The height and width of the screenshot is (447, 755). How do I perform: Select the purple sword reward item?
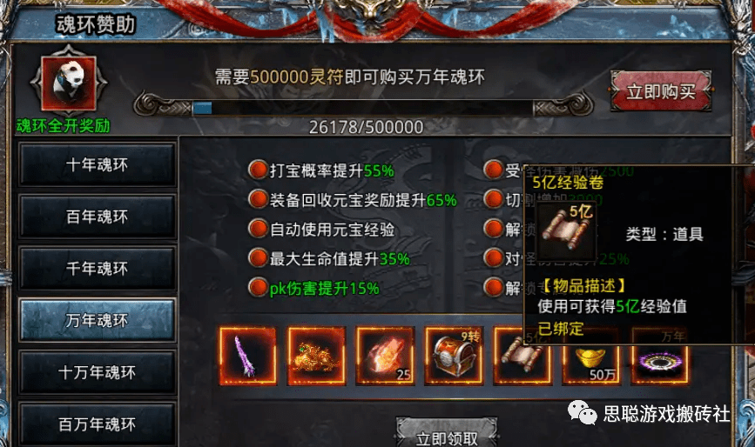coord(248,357)
